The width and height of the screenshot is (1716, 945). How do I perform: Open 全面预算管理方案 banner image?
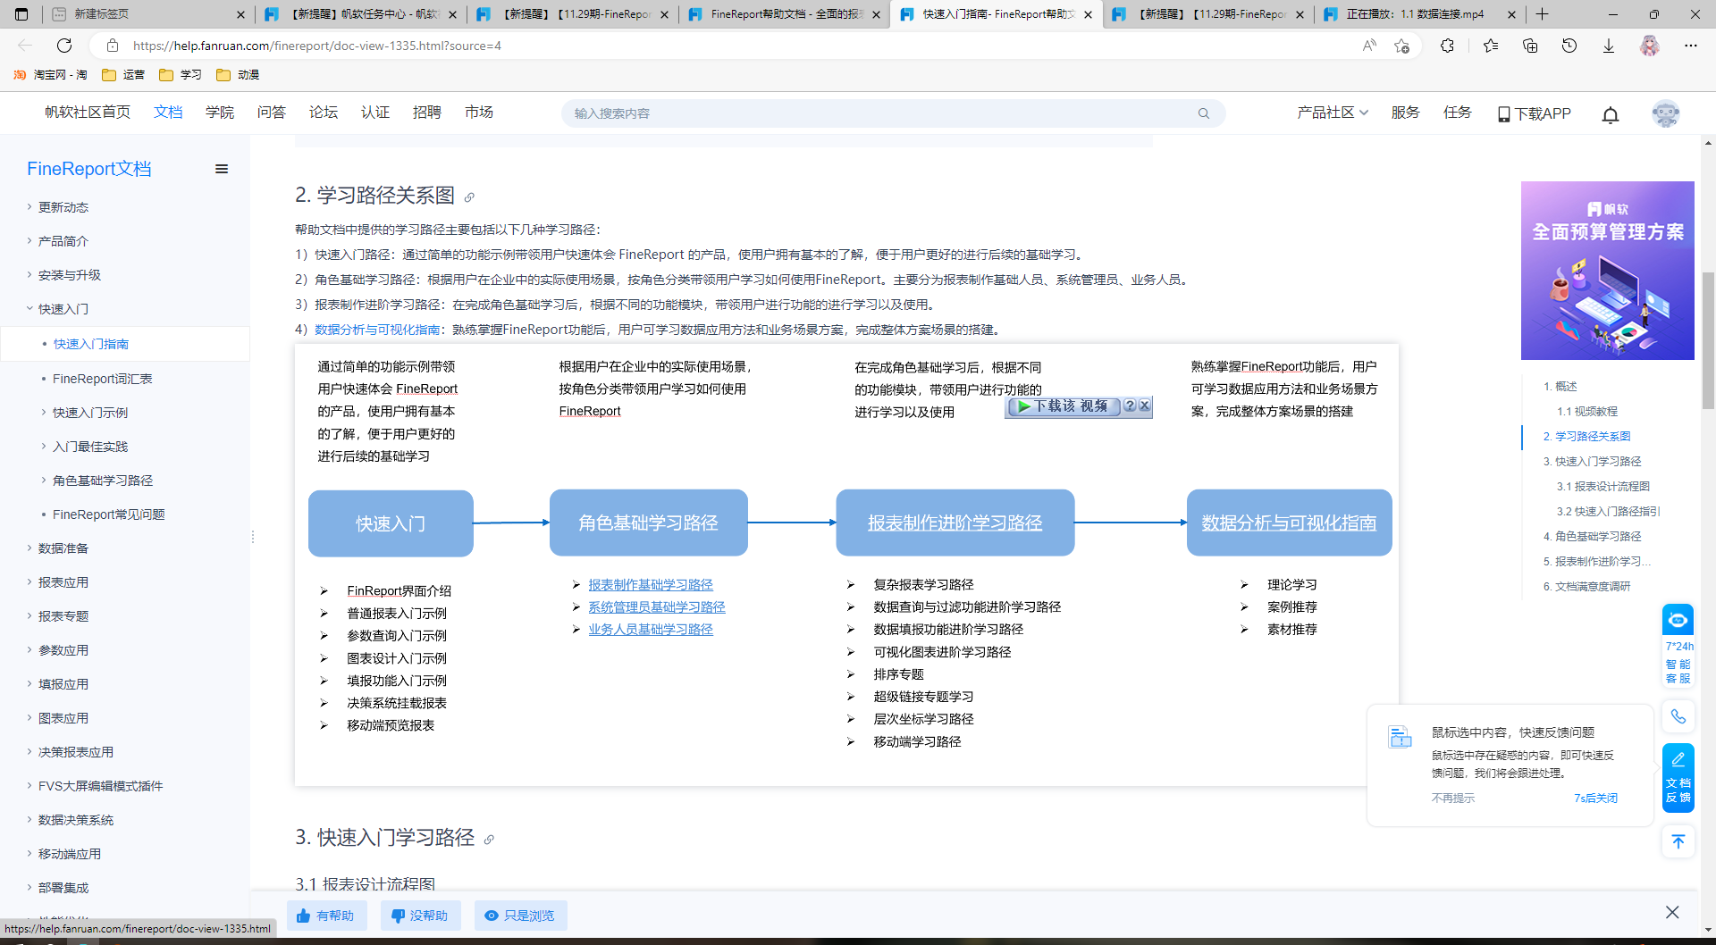pyautogui.click(x=1608, y=271)
